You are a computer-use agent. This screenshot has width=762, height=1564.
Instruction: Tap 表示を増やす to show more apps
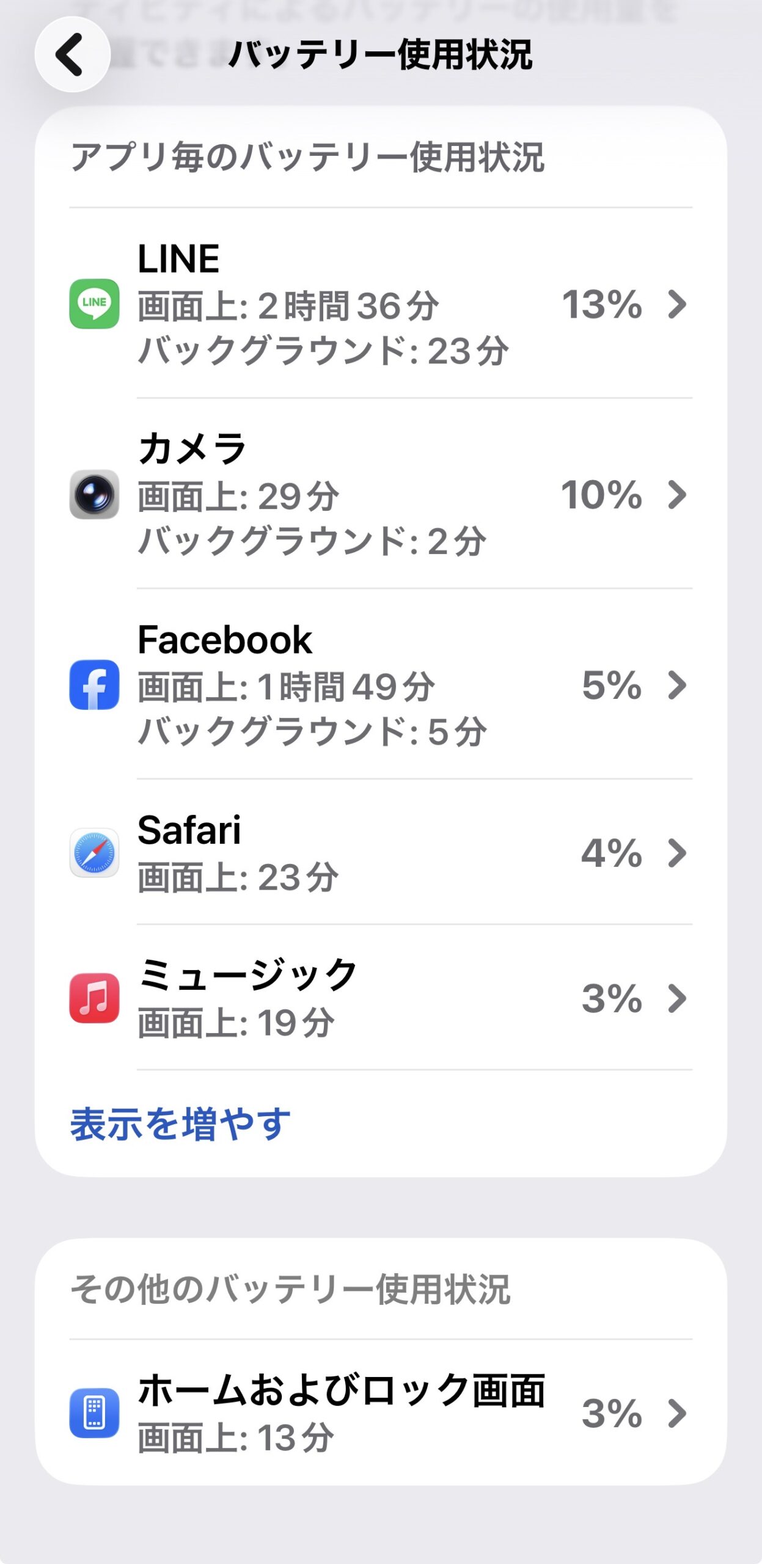pos(180,1124)
